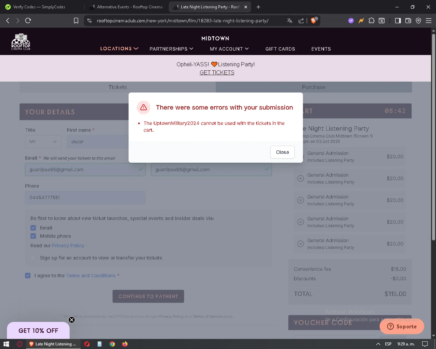Click the Opera icon in taskbar

(87, 344)
